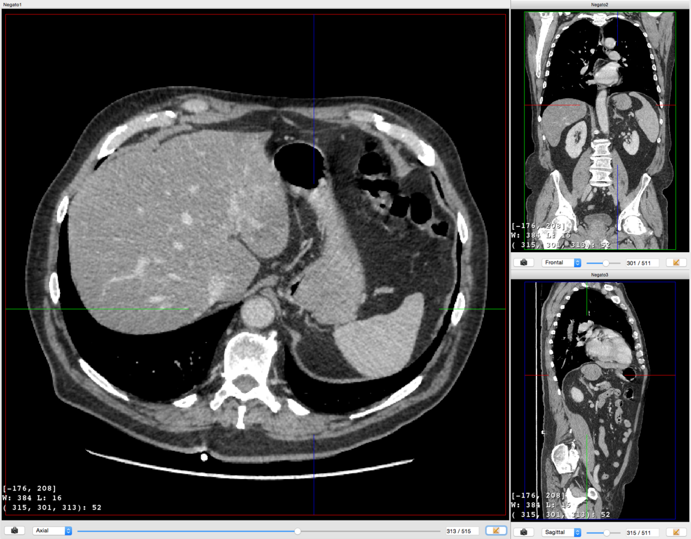The image size is (691, 539).
Task: Click the W: 384 L: 16 text in axial view
Action: [32, 498]
